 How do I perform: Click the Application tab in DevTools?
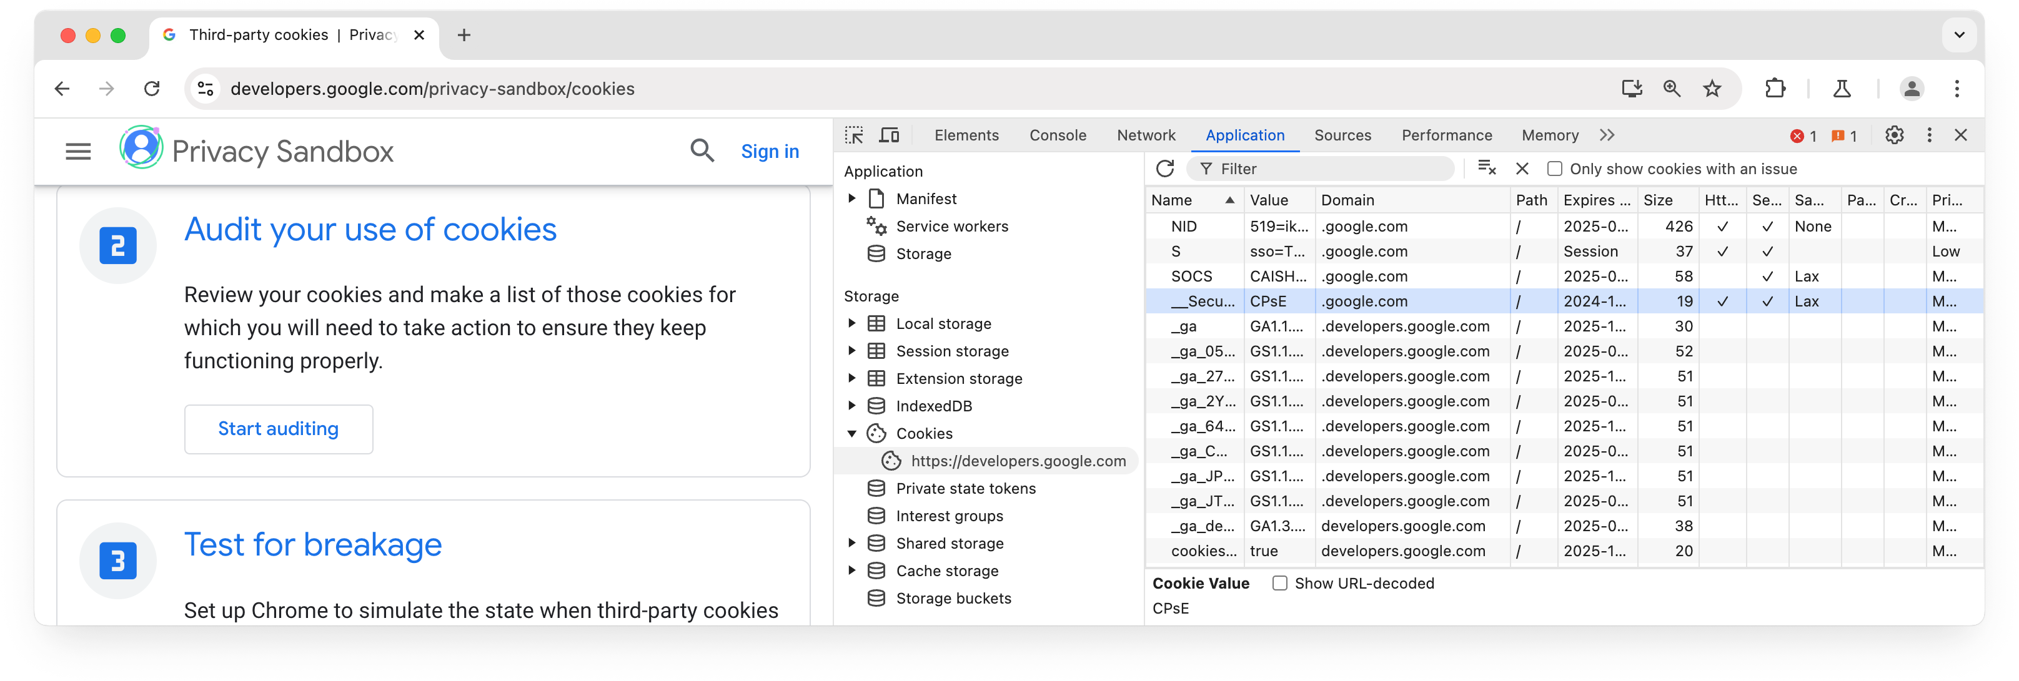point(1245,135)
